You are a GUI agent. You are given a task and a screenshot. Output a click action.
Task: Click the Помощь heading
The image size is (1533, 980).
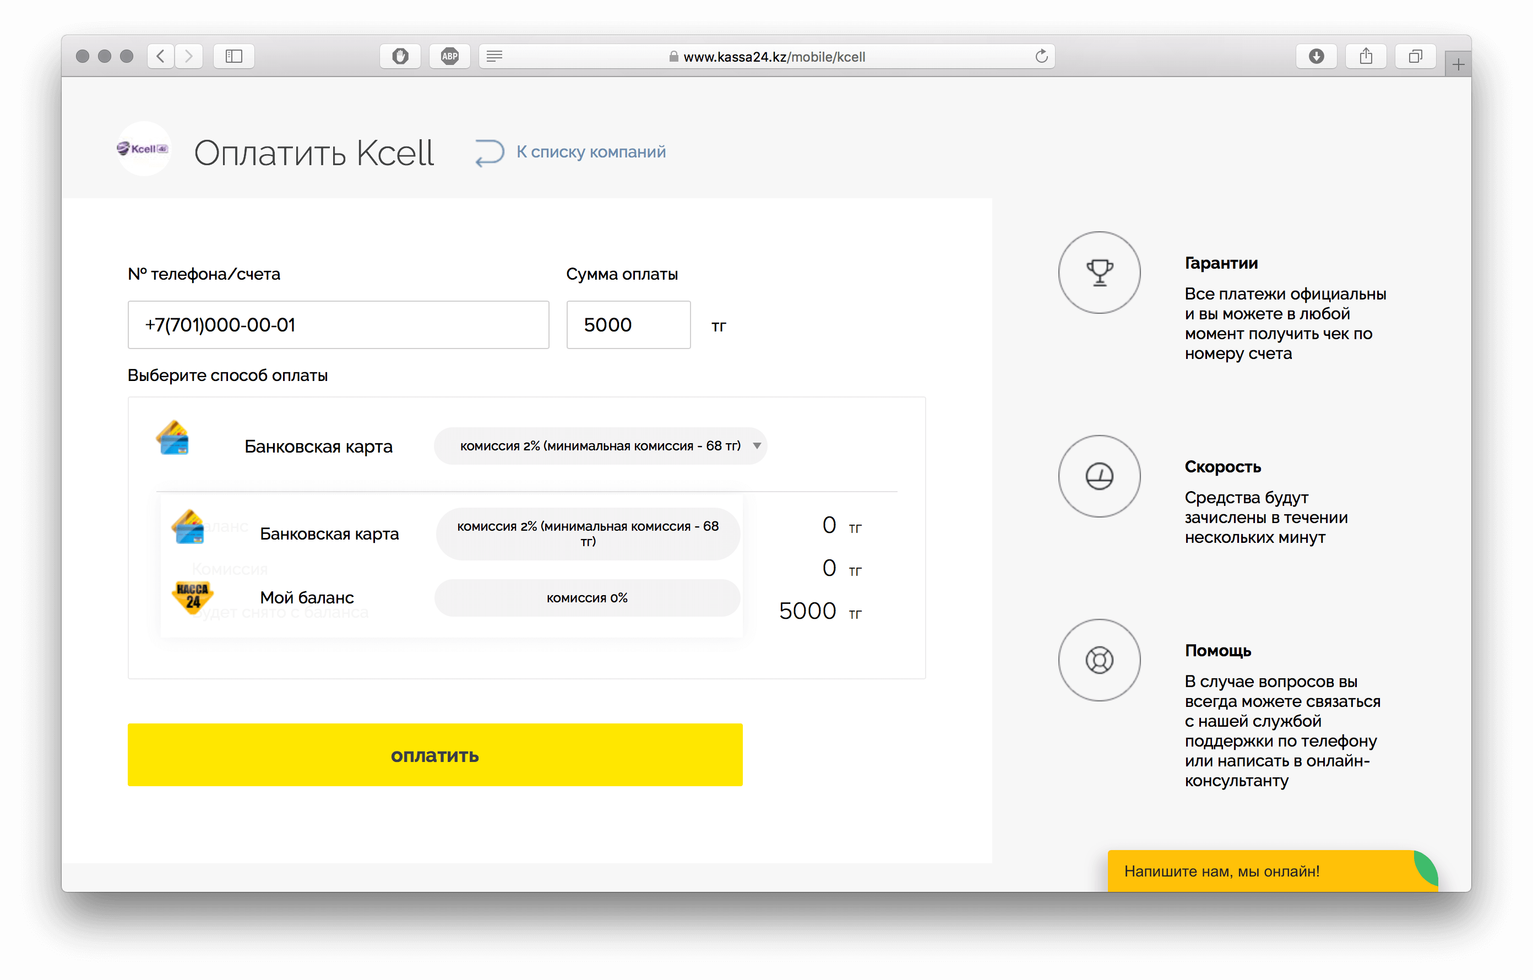[1218, 650]
